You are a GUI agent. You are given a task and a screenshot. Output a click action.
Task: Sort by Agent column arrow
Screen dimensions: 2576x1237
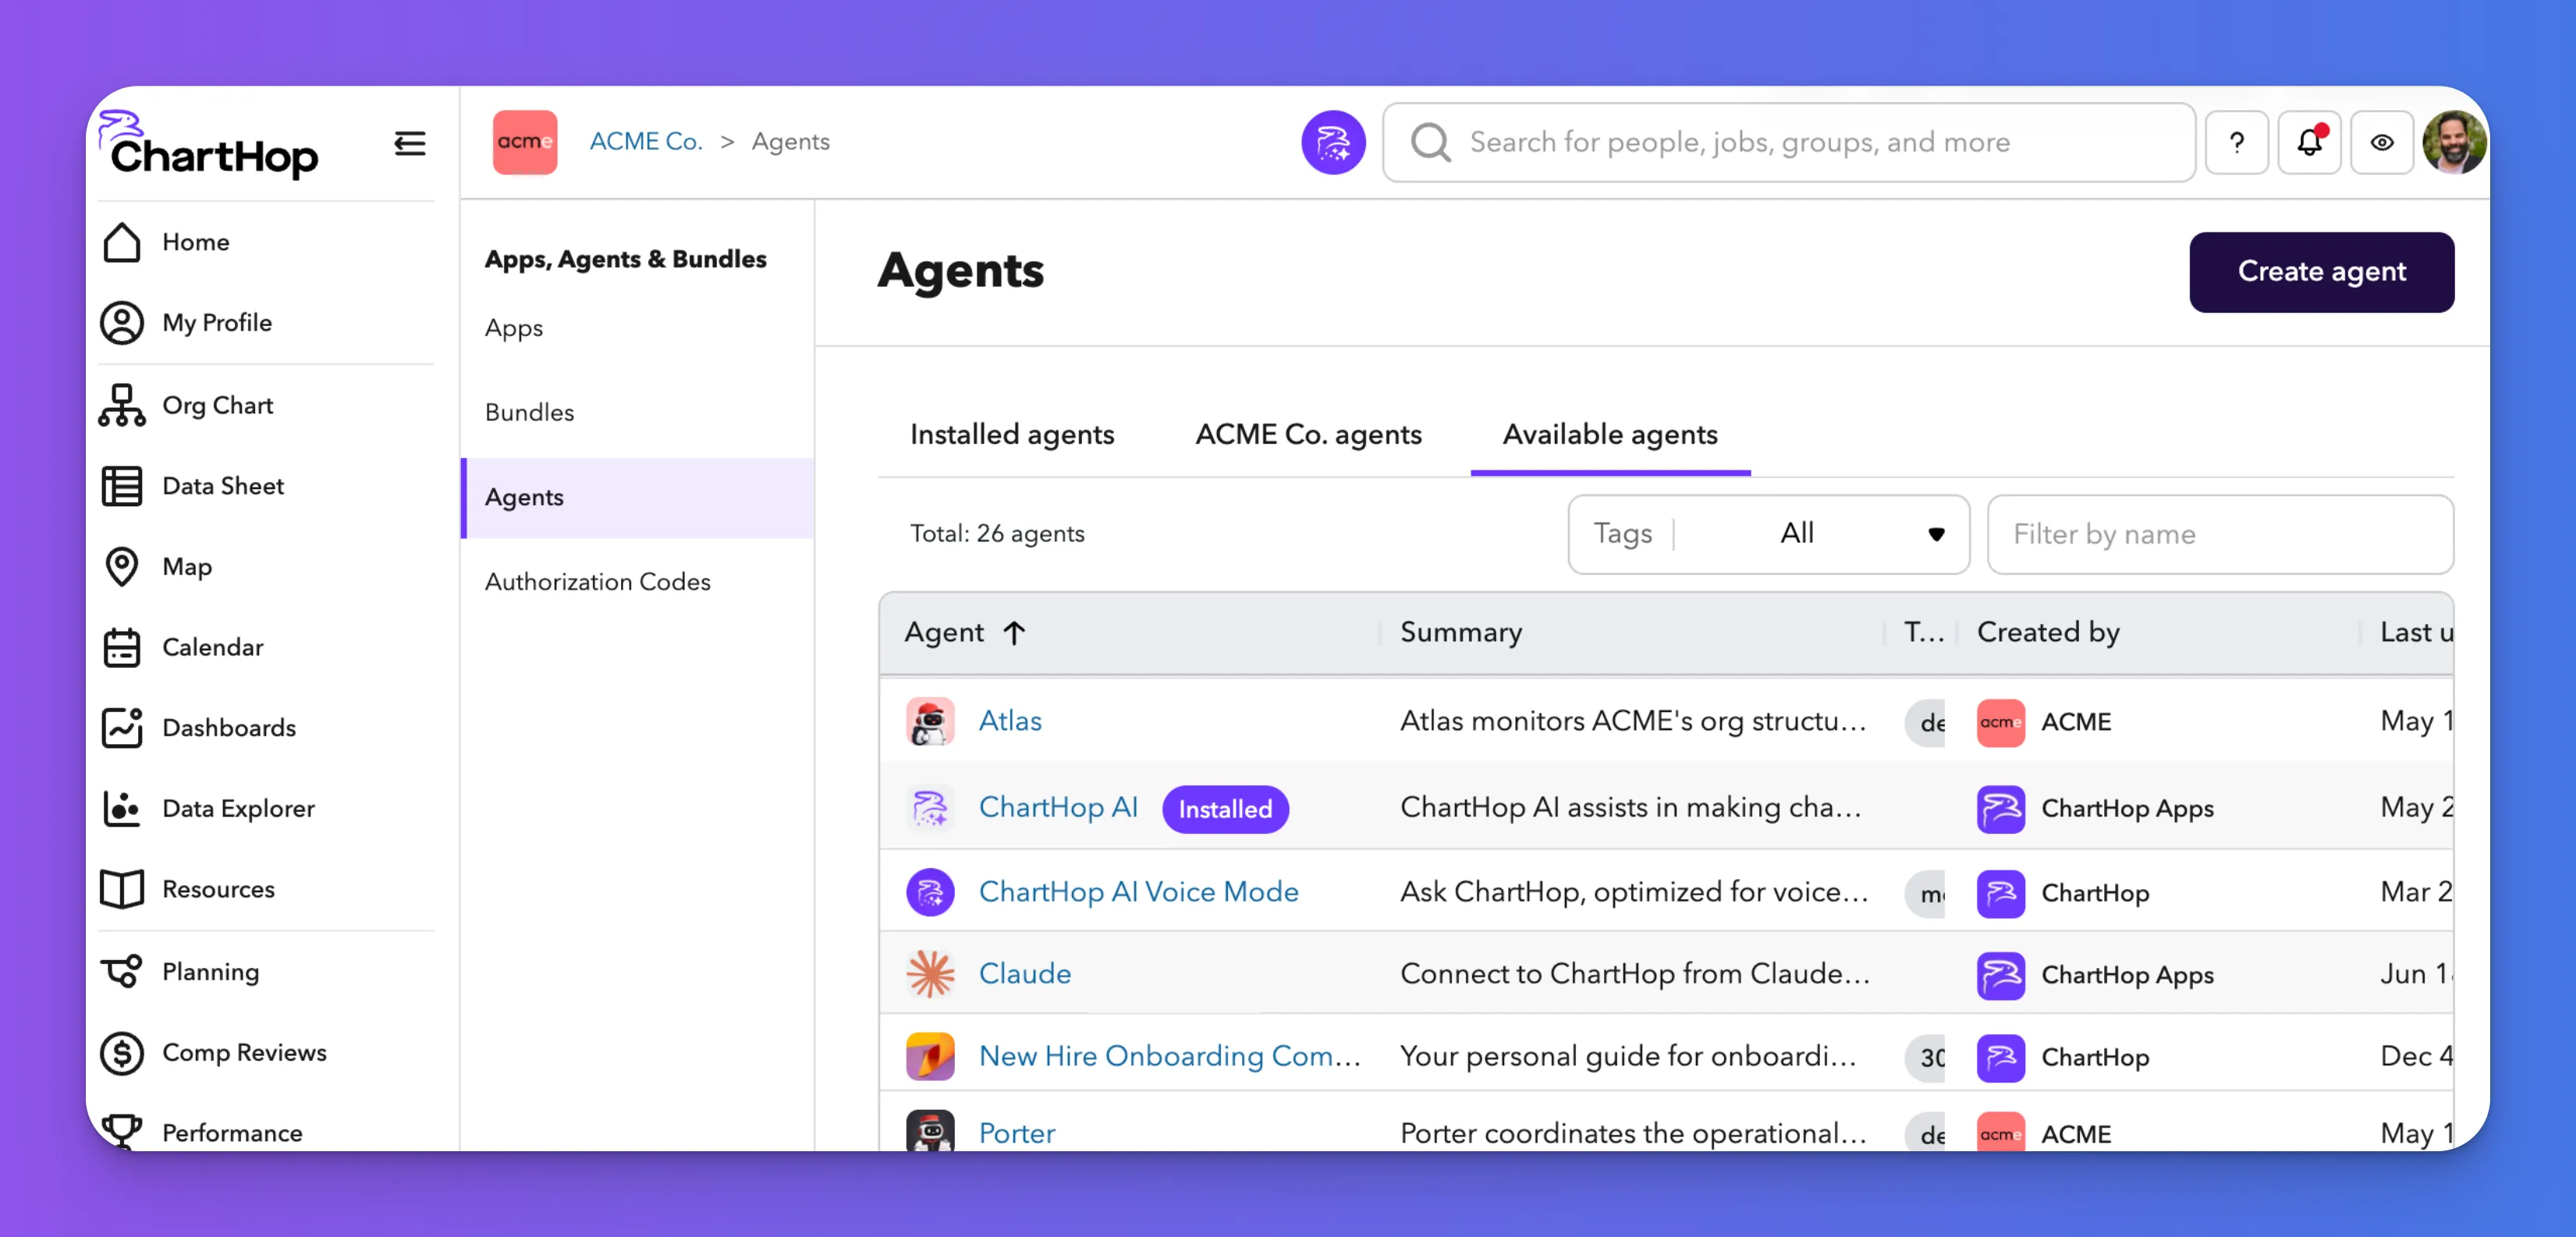pyautogui.click(x=1014, y=633)
